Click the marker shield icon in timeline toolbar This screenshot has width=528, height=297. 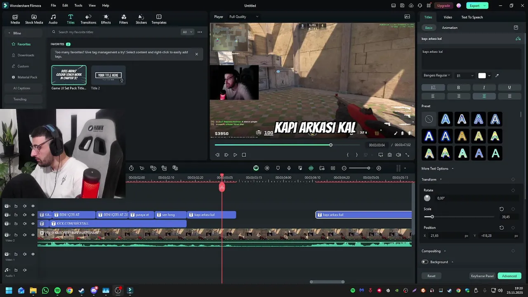pyautogui.click(x=278, y=168)
